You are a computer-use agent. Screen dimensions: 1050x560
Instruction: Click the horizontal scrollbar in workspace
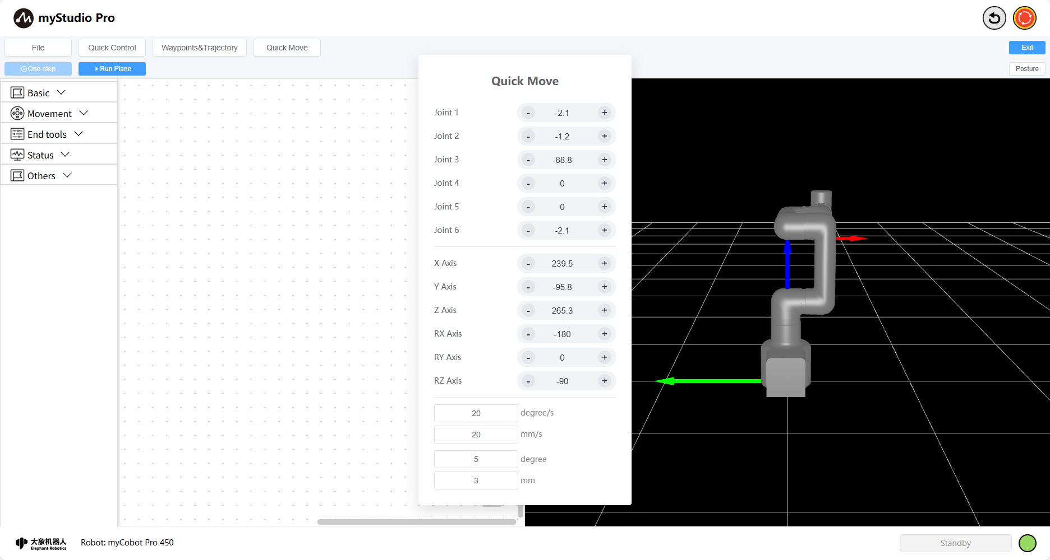tap(416, 522)
